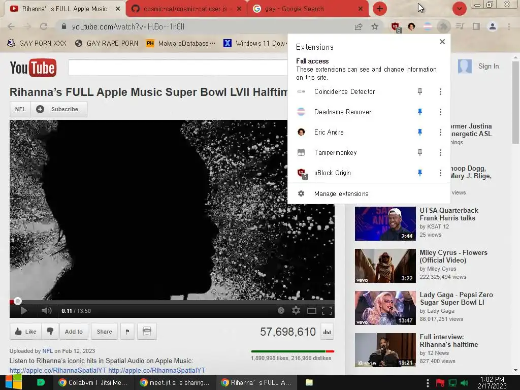Image resolution: width=520 pixels, height=390 pixels.
Task: Click Share button under video
Action: coord(104,331)
